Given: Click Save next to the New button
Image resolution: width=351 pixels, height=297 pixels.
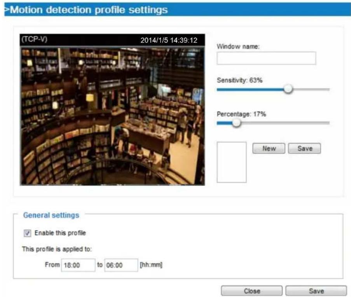Looking at the screenshot, I should tap(304, 148).
